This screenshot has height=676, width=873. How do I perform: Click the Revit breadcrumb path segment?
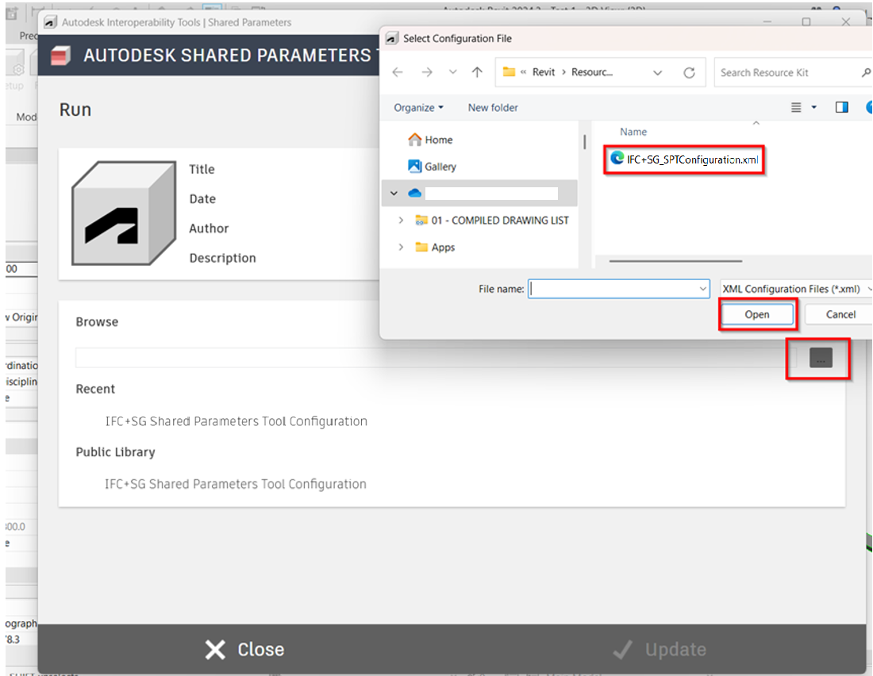[544, 72]
